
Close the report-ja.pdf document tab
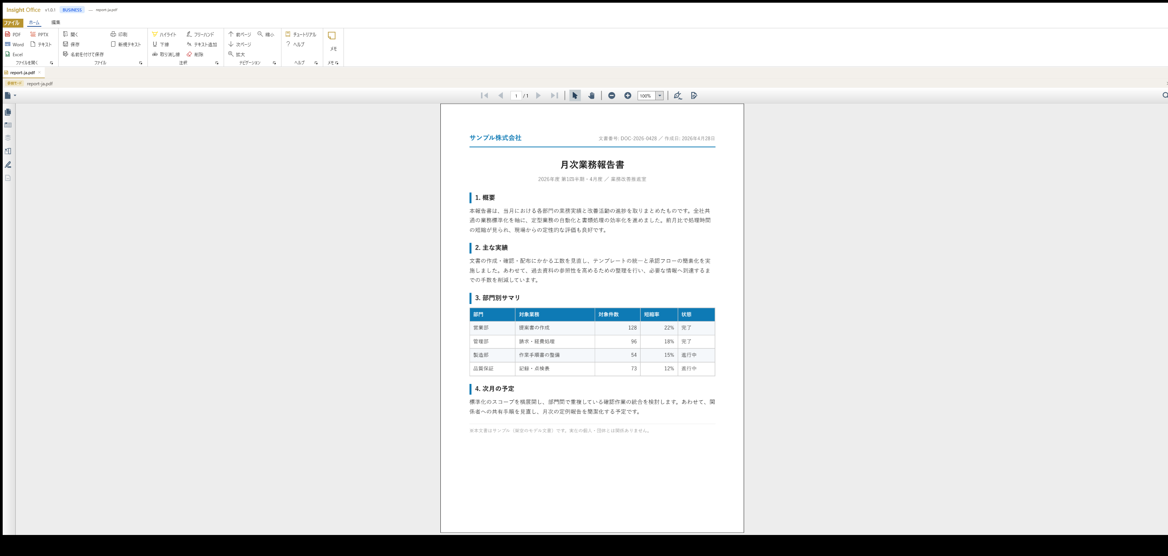(39, 72)
